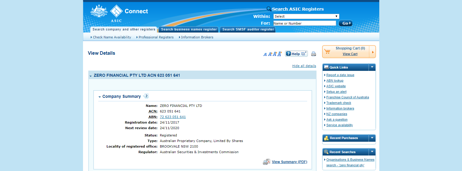This screenshot has height=171, width=462.
Task: Open Report a data issue link
Action: (x=340, y=75)
